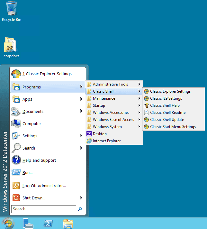Launch PowerShell from the taskbar
207x229 pixels.
[x=48, y=224]
